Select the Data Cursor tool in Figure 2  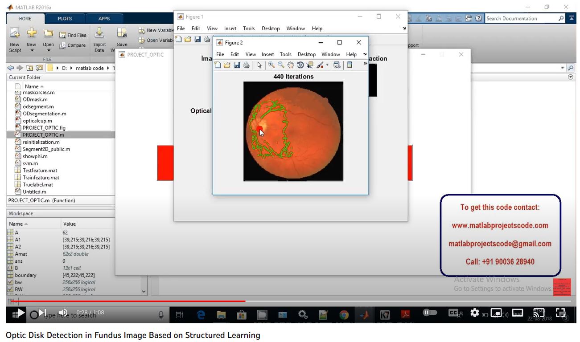pyautogui.click(x=310, y=65)
